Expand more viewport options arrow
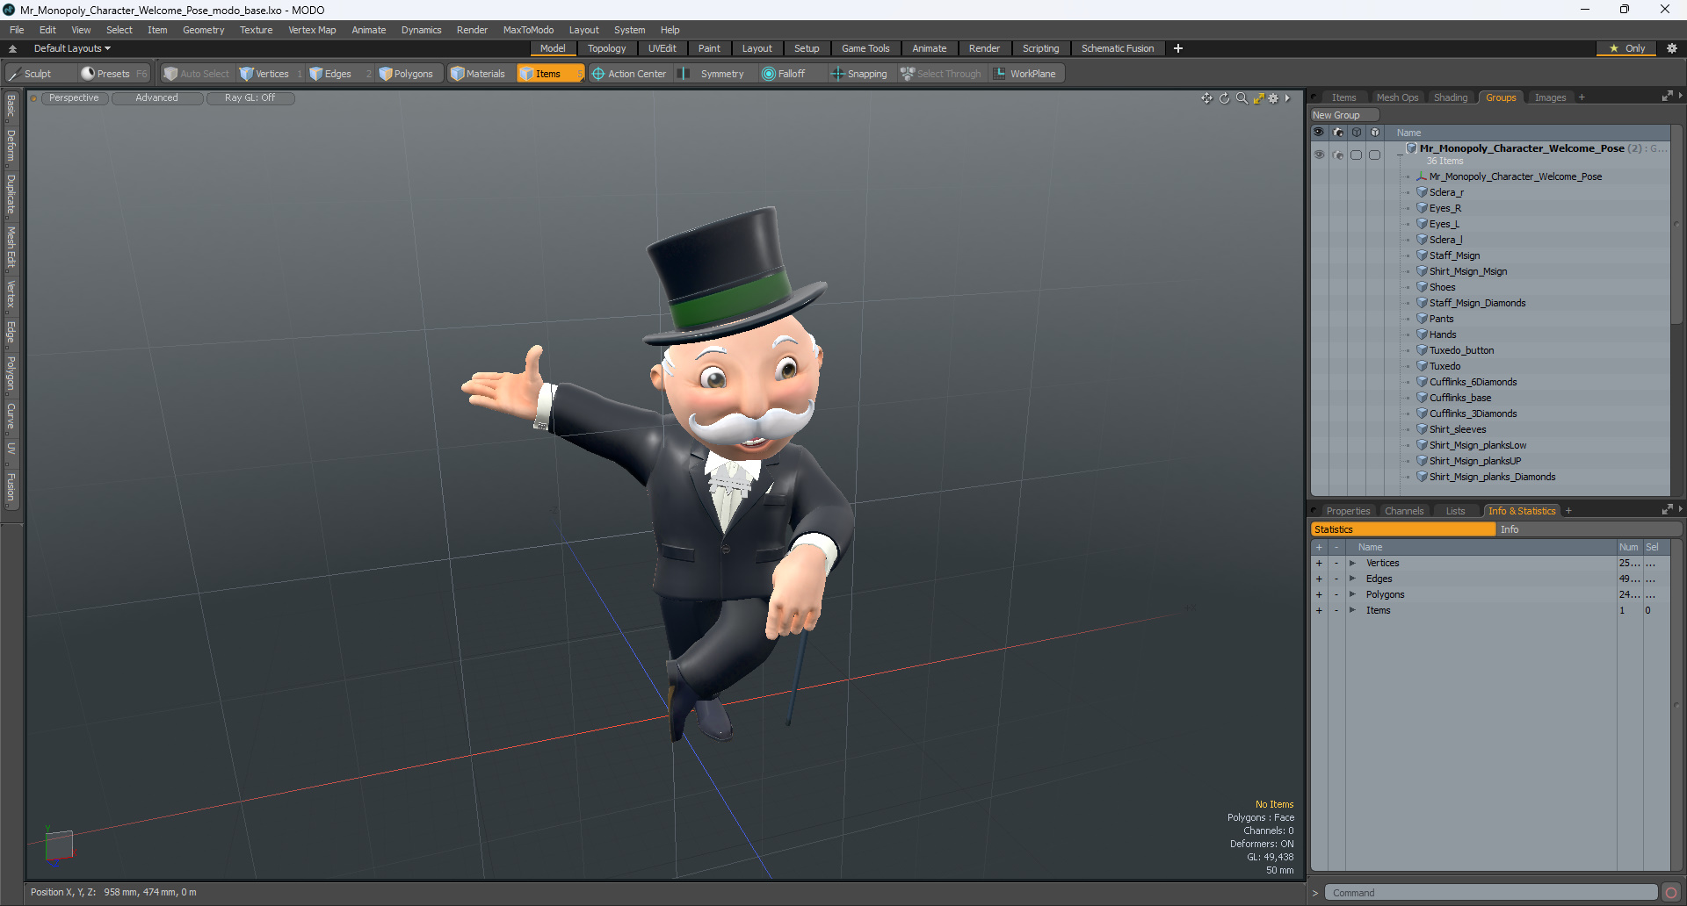Image resolution: width=1687 pixels, height=906 pixels. pyautogui.click(x=1287, y=98)
